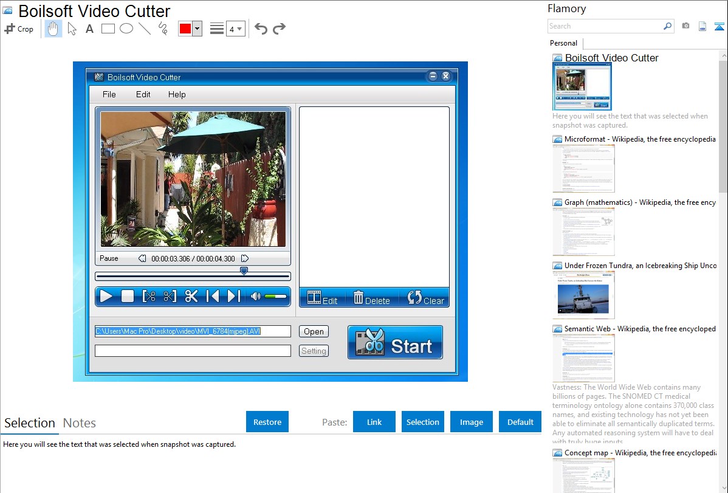Screen dimensions: 728x493
Task: Choose the freehand scribble tool
Action: [x=163, y=29]
